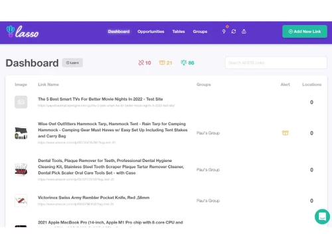The width and height of the screenshot is (332, 249).
Task: Click locations count on Wise Owl row
Action: click(311, 133)
